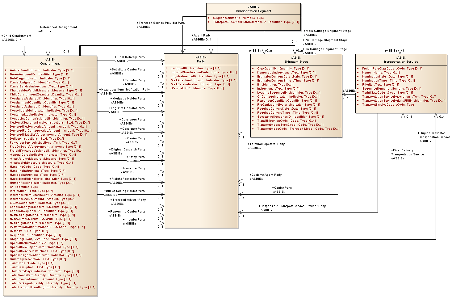The height and width of the screenshot is (299, 452).
Task: Select the Referenced Consignment association label
Action: click(58, 27)
